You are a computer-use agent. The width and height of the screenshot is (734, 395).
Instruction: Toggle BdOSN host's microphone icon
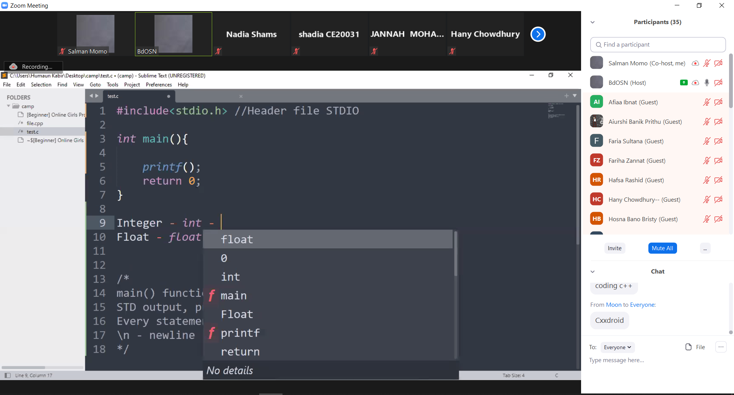706,83
